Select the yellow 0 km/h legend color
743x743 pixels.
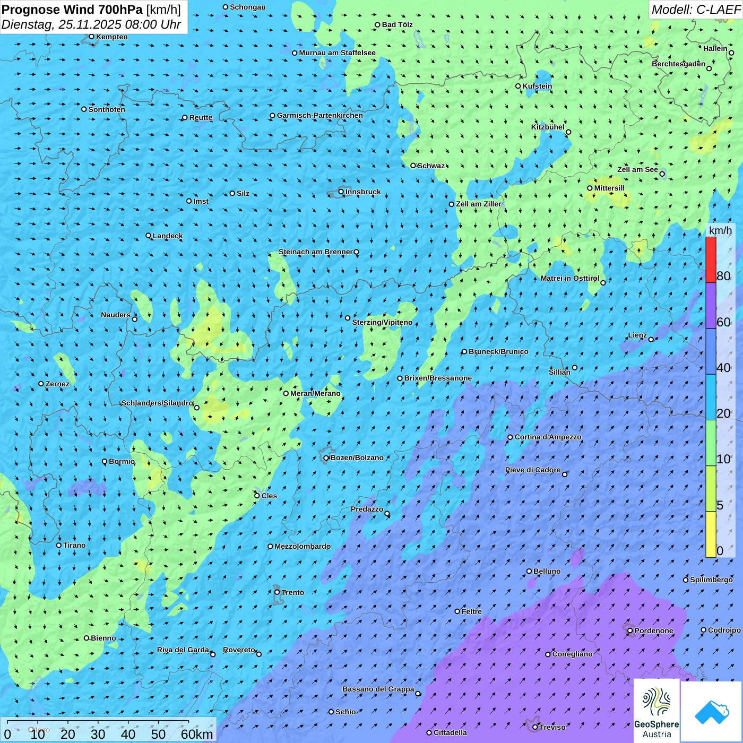click(x=711, y=534)
